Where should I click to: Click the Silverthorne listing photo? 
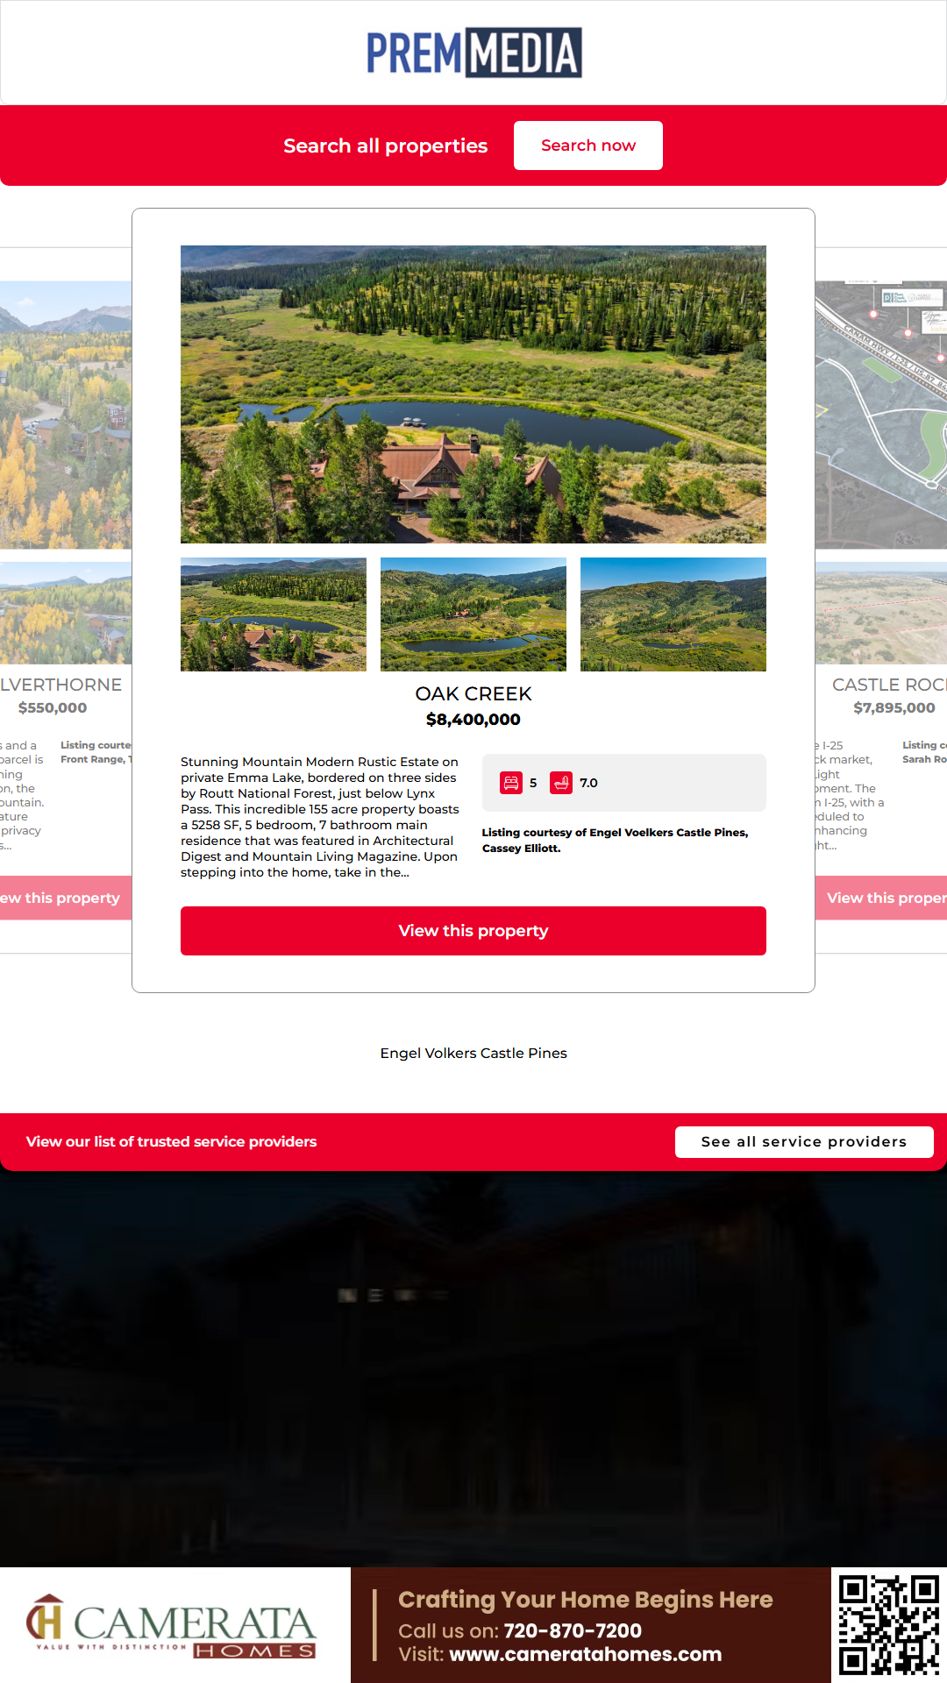coord(66,415)
